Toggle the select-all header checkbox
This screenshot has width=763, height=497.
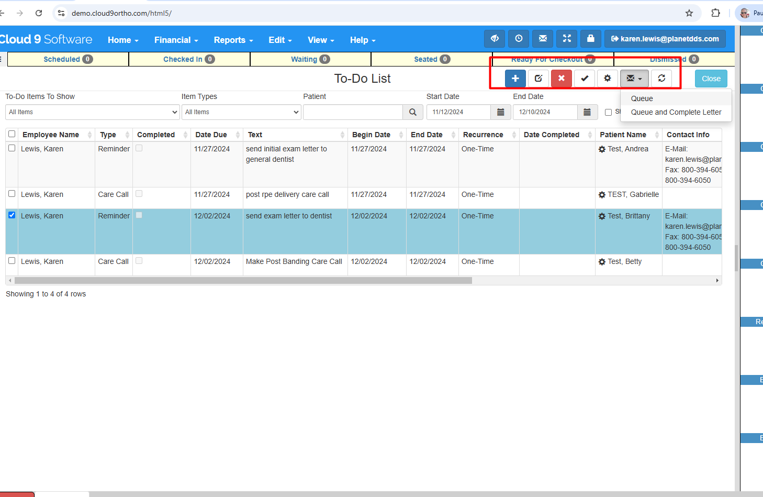12,134
